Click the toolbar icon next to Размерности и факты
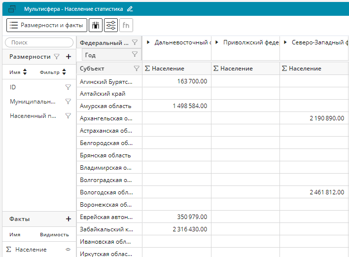 [x=96, y=25]
